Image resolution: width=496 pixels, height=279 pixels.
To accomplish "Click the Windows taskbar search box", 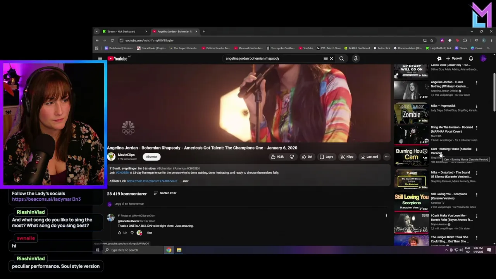I will click(x=133, y=250).
